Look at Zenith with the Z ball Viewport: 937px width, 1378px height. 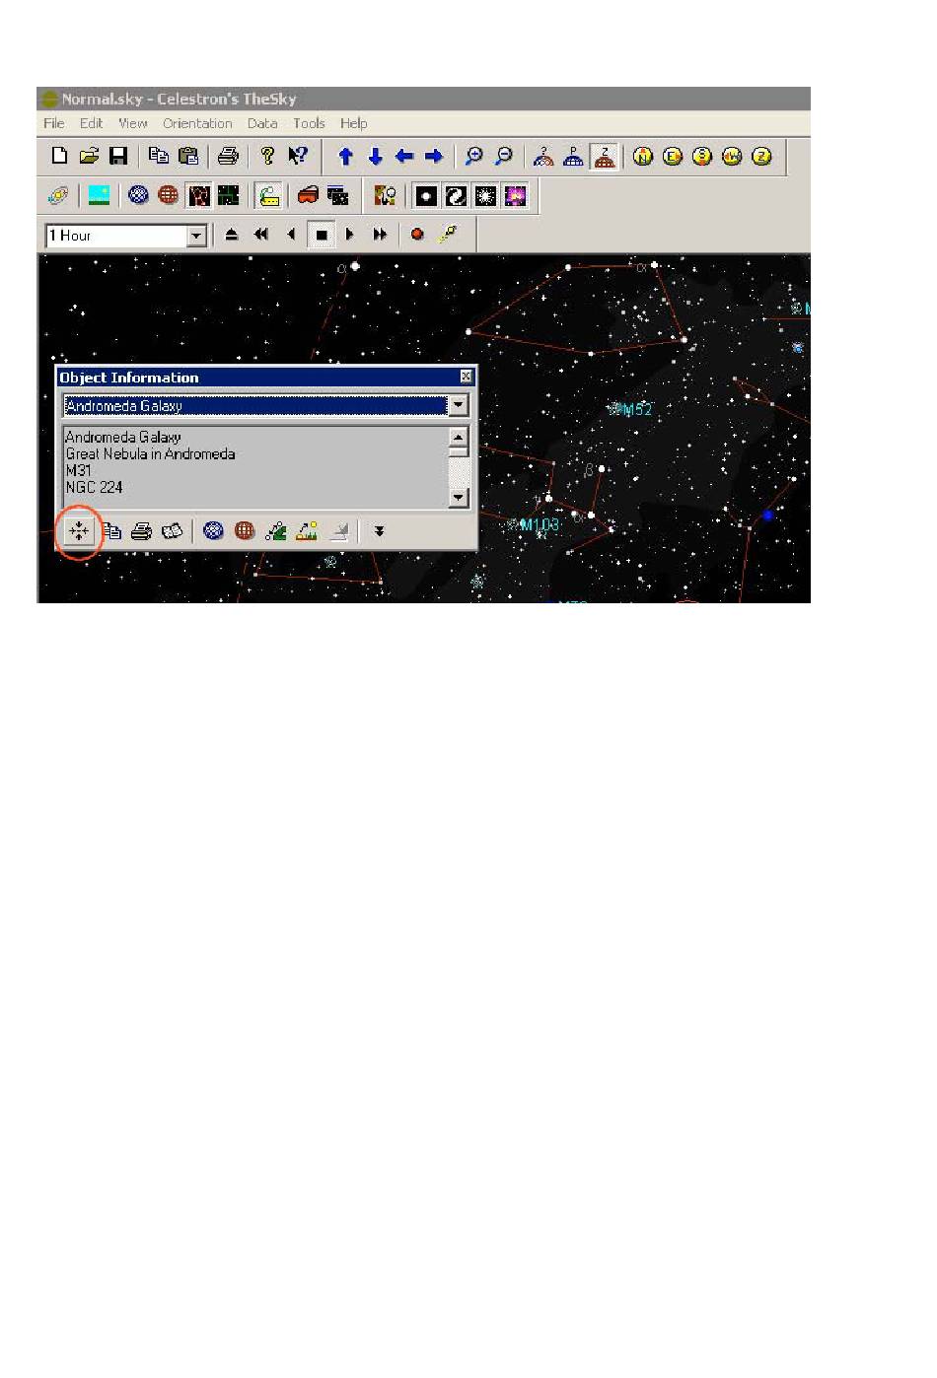pyautogui.click(x=761, y=156)
